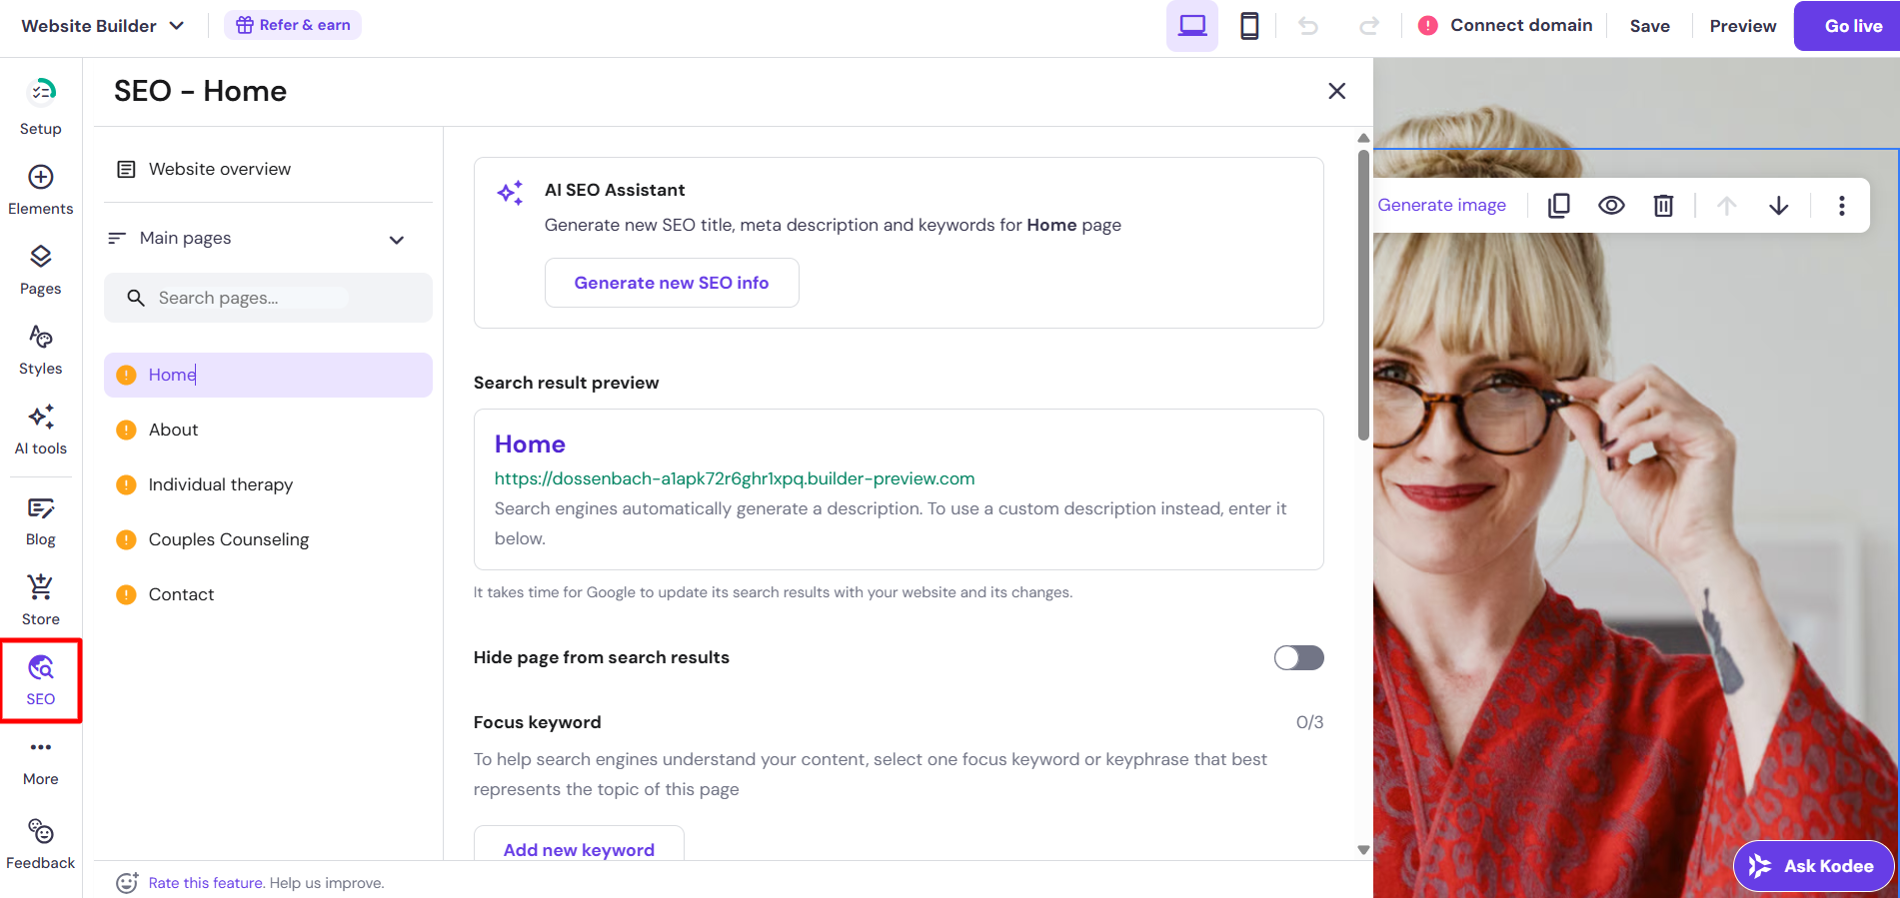Click the smiley icon beside Rate this feature
The width and height of the screenshot is (1900, 898).
(x=127, y=883)
